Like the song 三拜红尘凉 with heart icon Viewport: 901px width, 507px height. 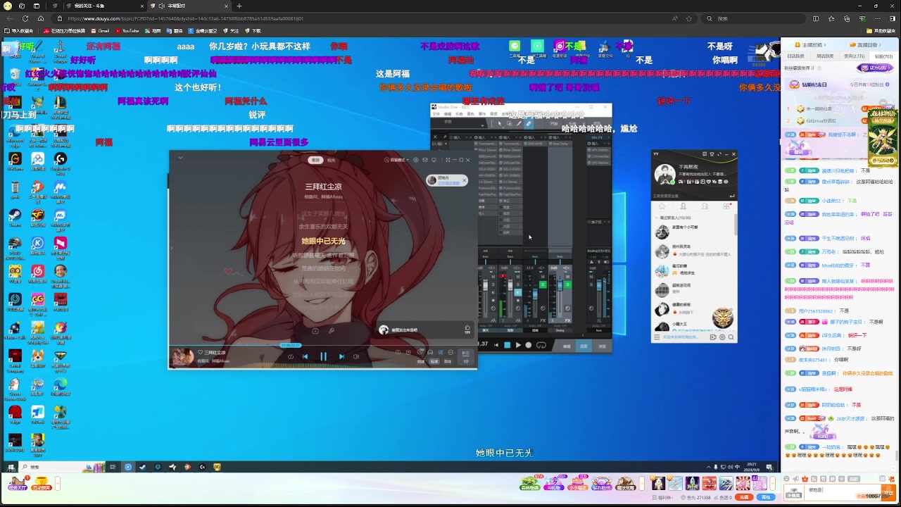click(201, 352)
